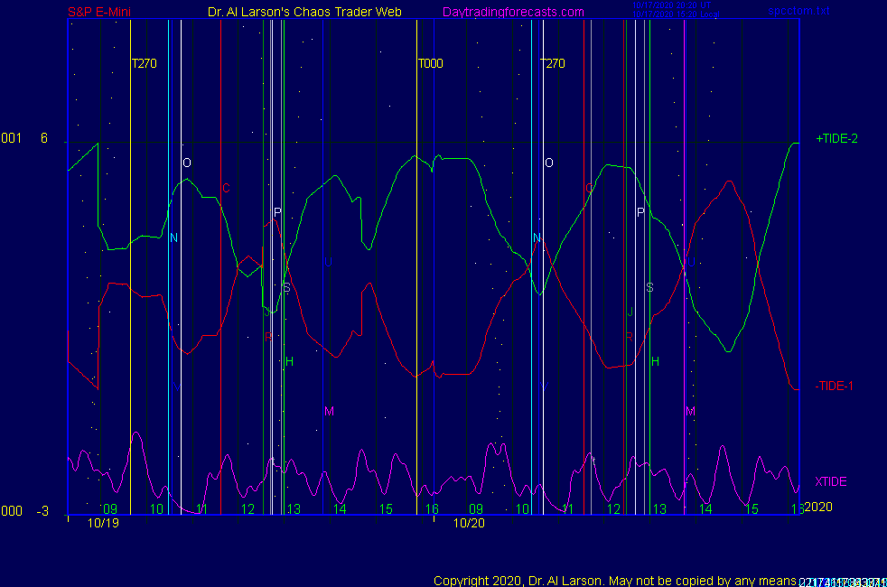The height and width of the screenshot is (587, 887).
Task: Select the -TIDE-1 red legend label
Action: (x=835, y=386)
